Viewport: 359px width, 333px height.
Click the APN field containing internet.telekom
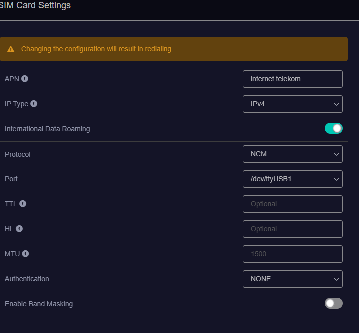coord(293,79)
